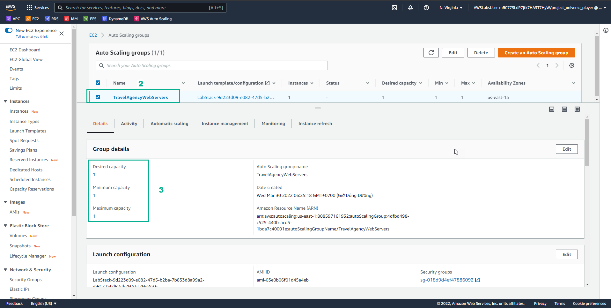Collapse the Instances sidebar section
Screen dimensions: 611x308
[5, 101]
